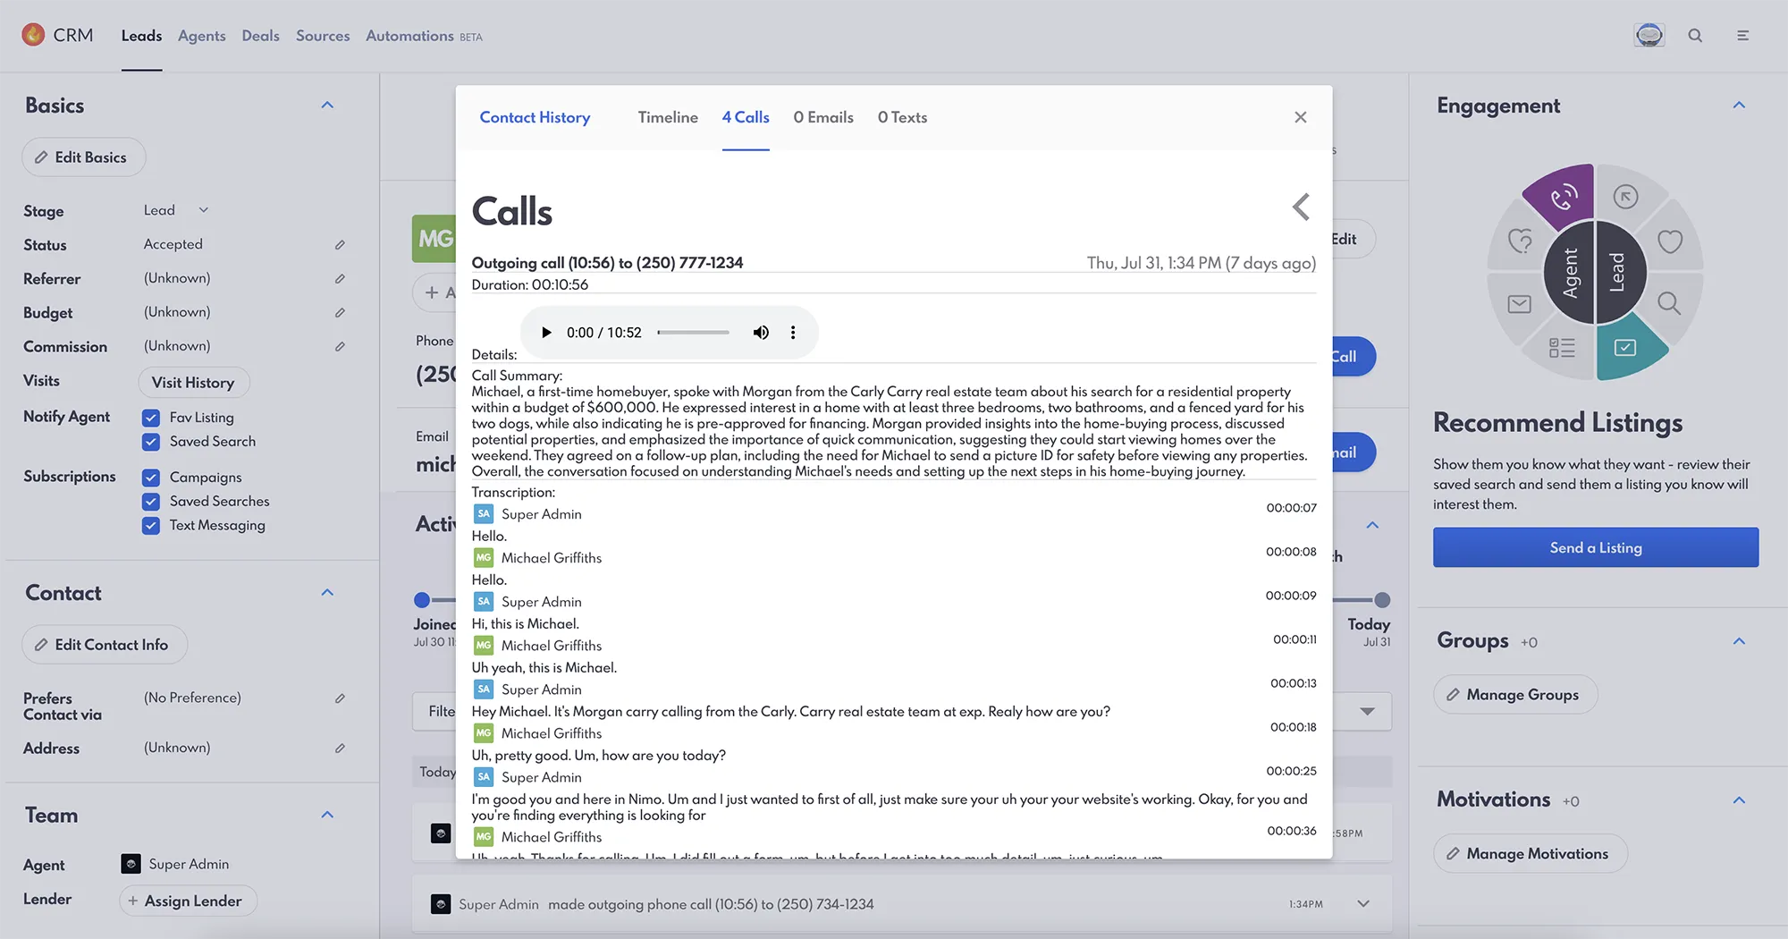Mute the call recording volume
1788x939 pixels.
[x=761, y=333]
